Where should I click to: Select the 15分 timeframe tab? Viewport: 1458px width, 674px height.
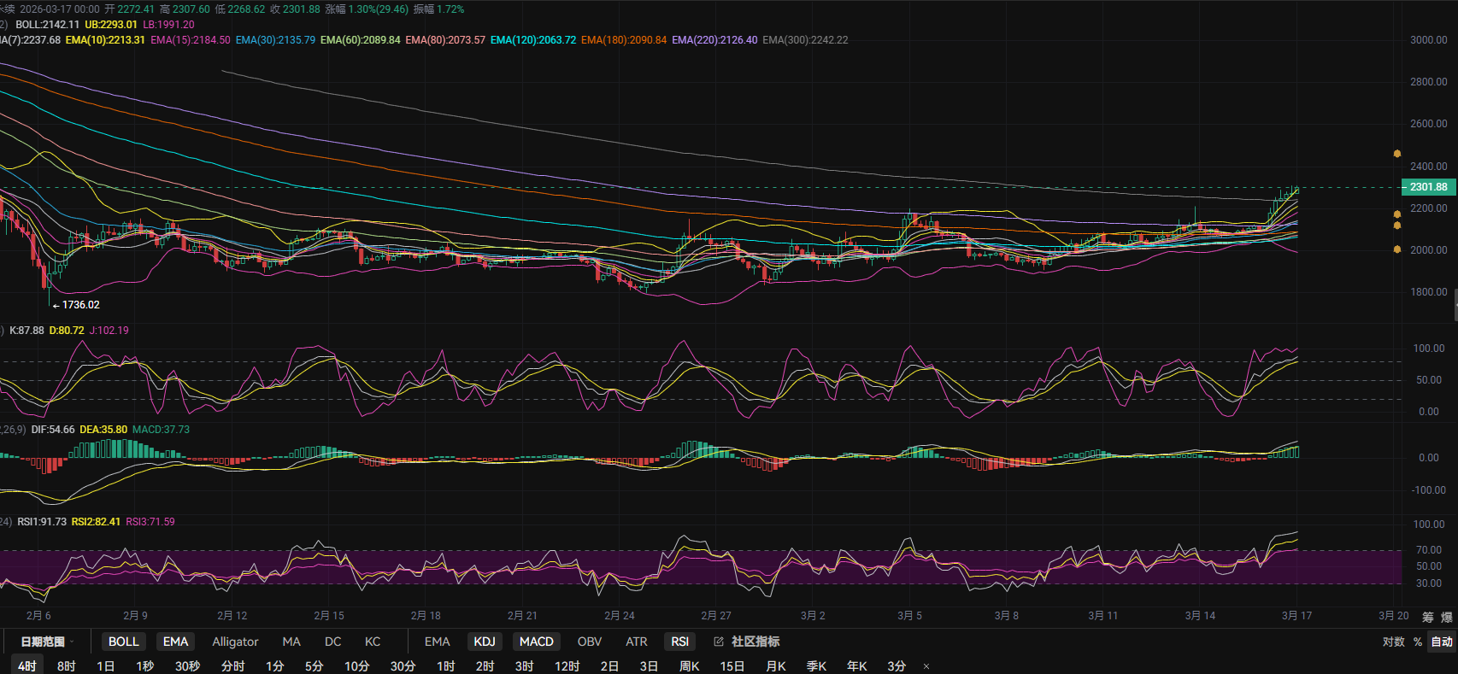(x=732, y=666)
